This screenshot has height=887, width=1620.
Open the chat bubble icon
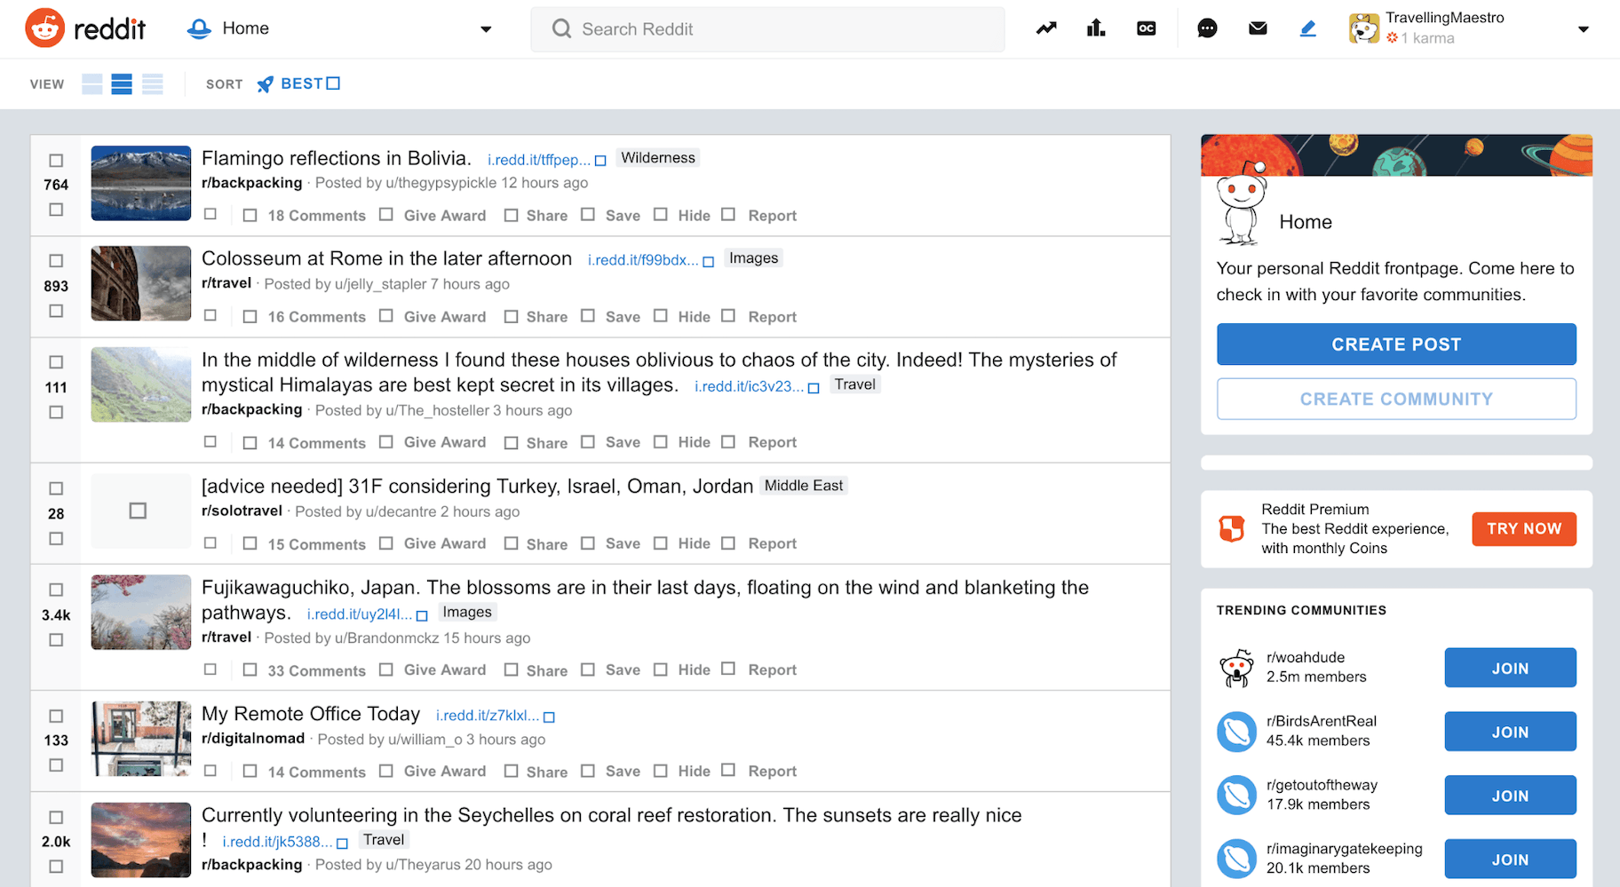point(1207,28)
